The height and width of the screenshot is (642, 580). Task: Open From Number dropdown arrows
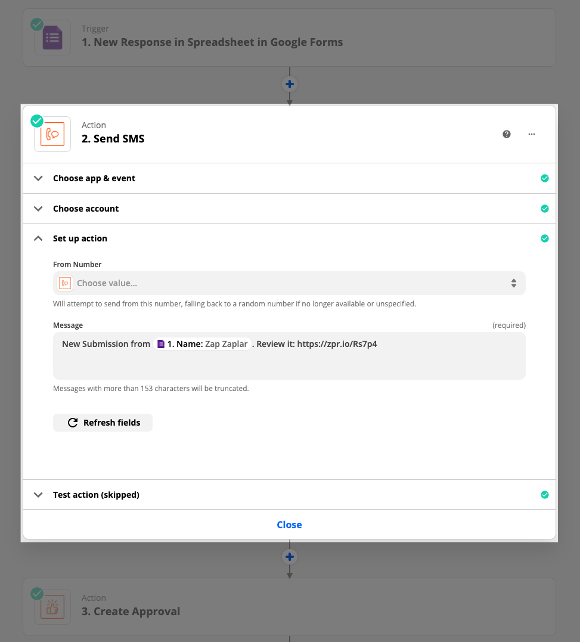513,283
